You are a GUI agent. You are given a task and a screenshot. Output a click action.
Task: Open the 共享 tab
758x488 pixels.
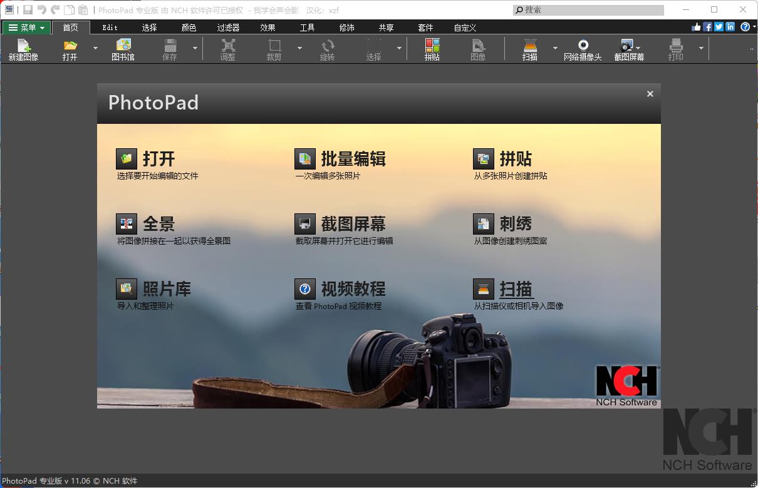point(386,28)
